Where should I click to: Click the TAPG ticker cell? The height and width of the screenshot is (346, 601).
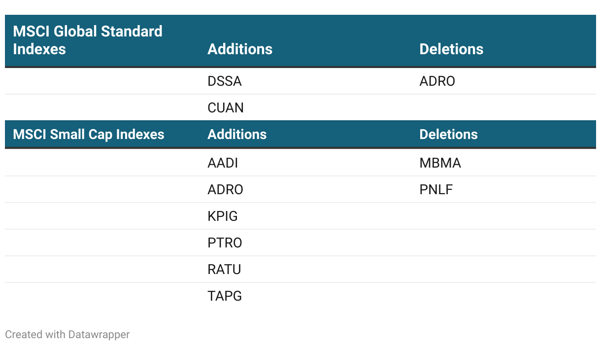(225, 296)
